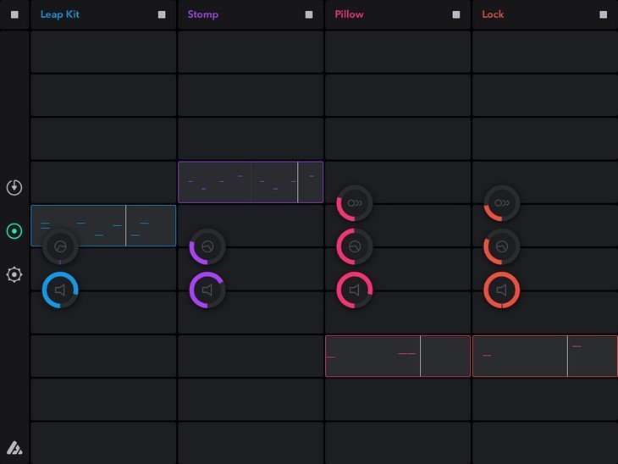Adjust the Leap Kit volume knob
The image size is (618, 464).
(x=60, y=290)
